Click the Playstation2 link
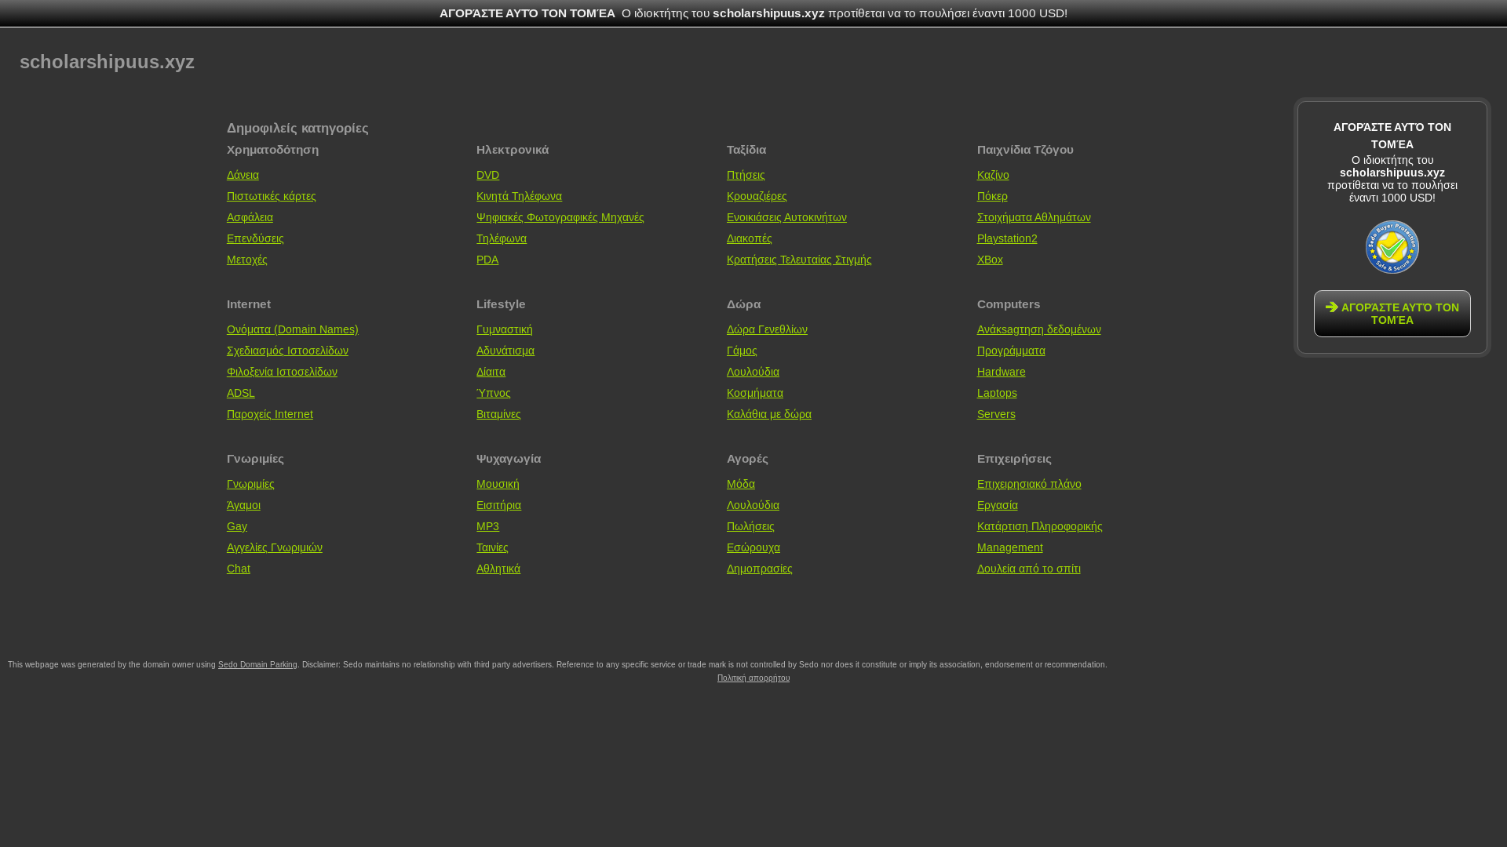This screenshot has width=1507, height=847. point(1006,238)
